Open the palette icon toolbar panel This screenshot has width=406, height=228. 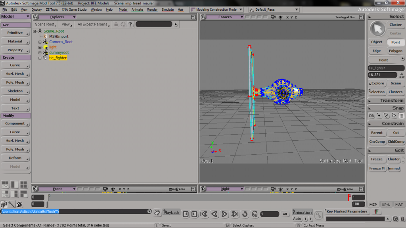[x=19, y=205]
